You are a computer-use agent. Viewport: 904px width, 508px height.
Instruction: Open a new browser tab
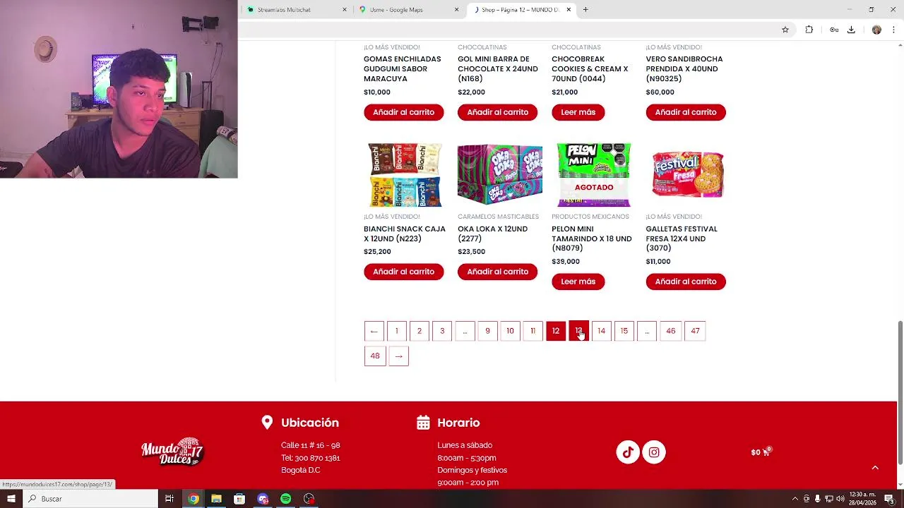click(585, 9)
